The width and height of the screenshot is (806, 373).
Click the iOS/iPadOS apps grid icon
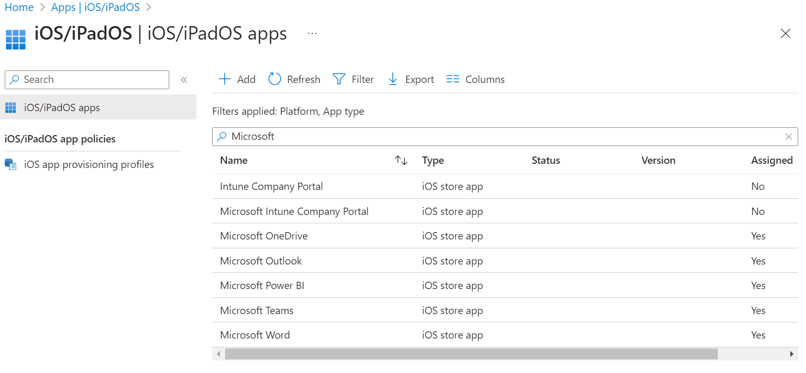tap(10, 107)
